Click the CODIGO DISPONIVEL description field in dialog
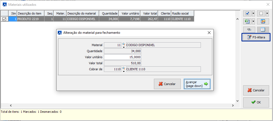The height and width of the screenshot is (121, 273). (164, 45)
